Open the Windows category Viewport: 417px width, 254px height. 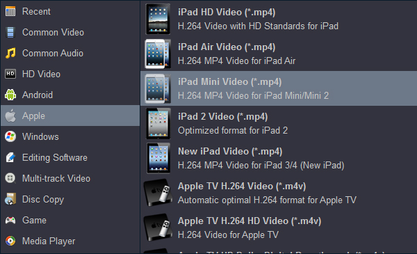pyautogui.click(x=70, y=136)
